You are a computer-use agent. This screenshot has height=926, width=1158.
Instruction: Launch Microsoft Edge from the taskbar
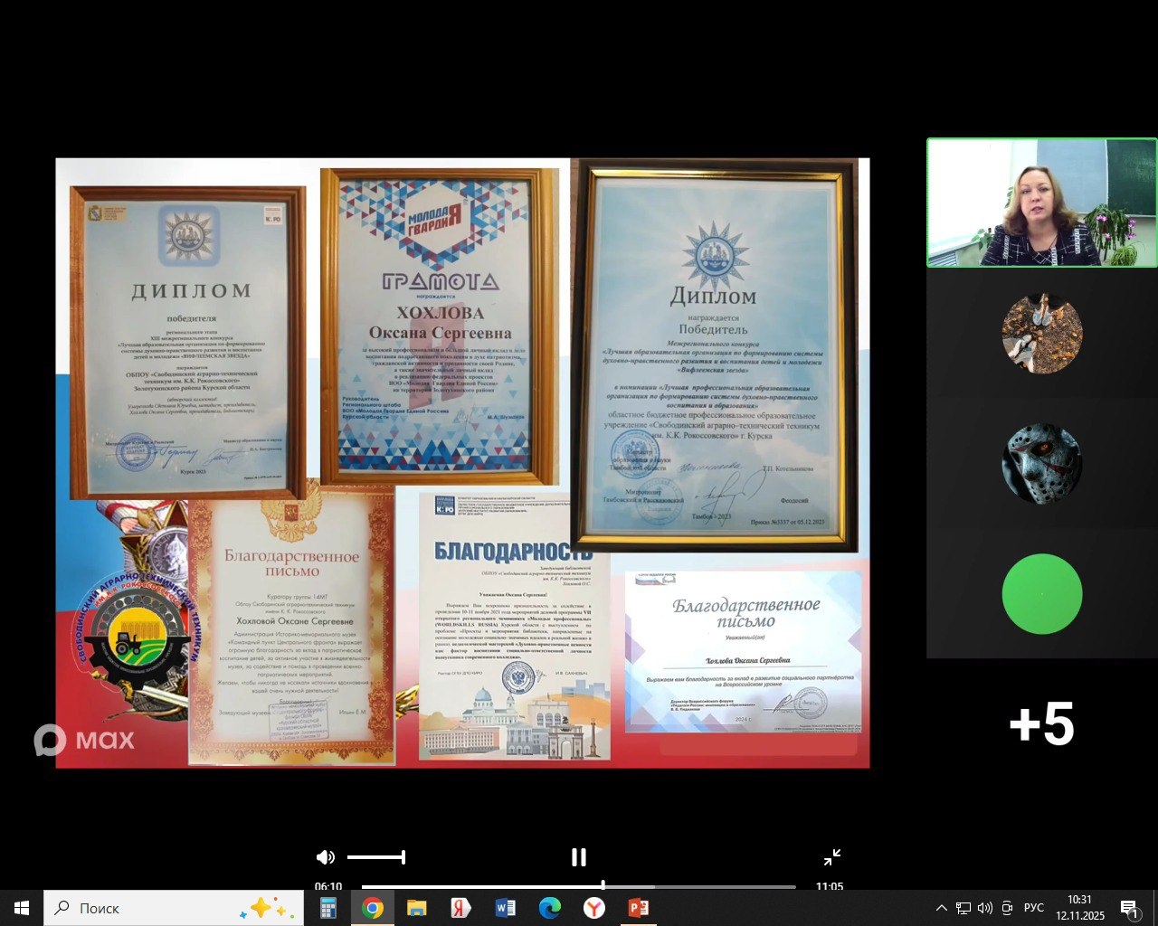[549, 908]
